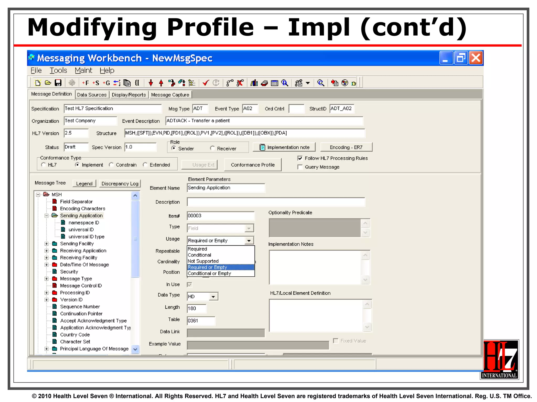Select the Receiver role radio button
The width and height of the screenshot is (537, 402).
coord(212,148)
